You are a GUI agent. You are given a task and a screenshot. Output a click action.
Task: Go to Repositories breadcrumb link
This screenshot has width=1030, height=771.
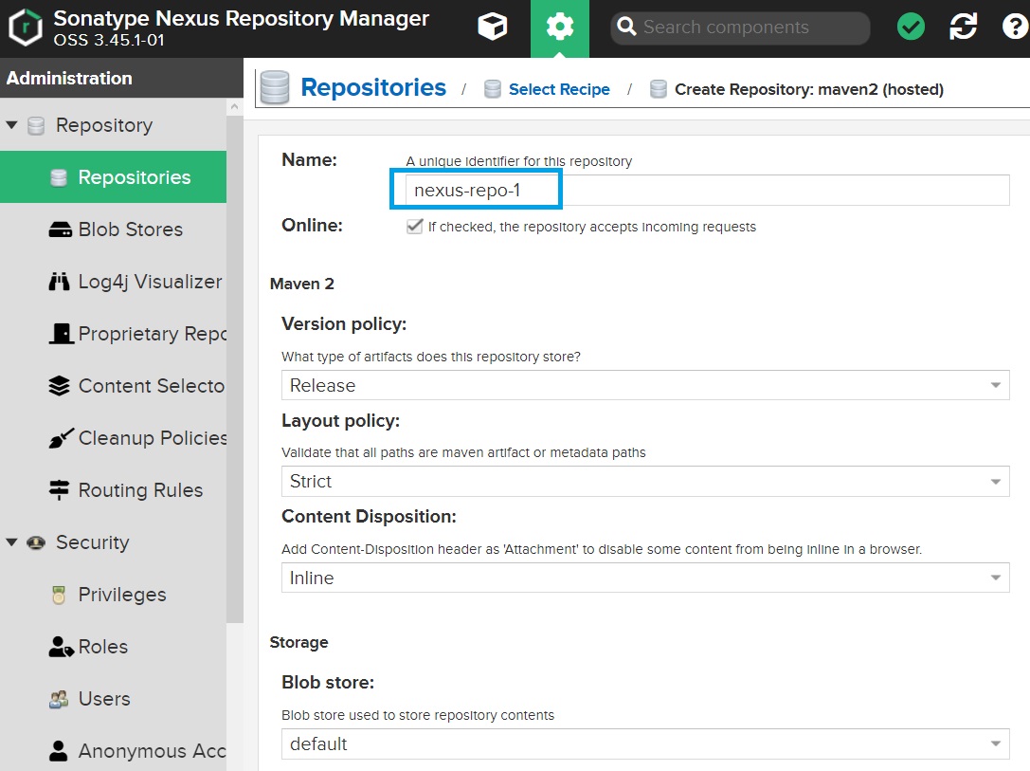tap(373, 87)
